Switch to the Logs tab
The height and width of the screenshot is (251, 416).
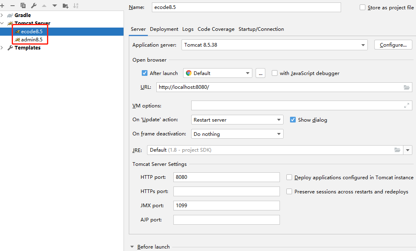tap(188, 29)
